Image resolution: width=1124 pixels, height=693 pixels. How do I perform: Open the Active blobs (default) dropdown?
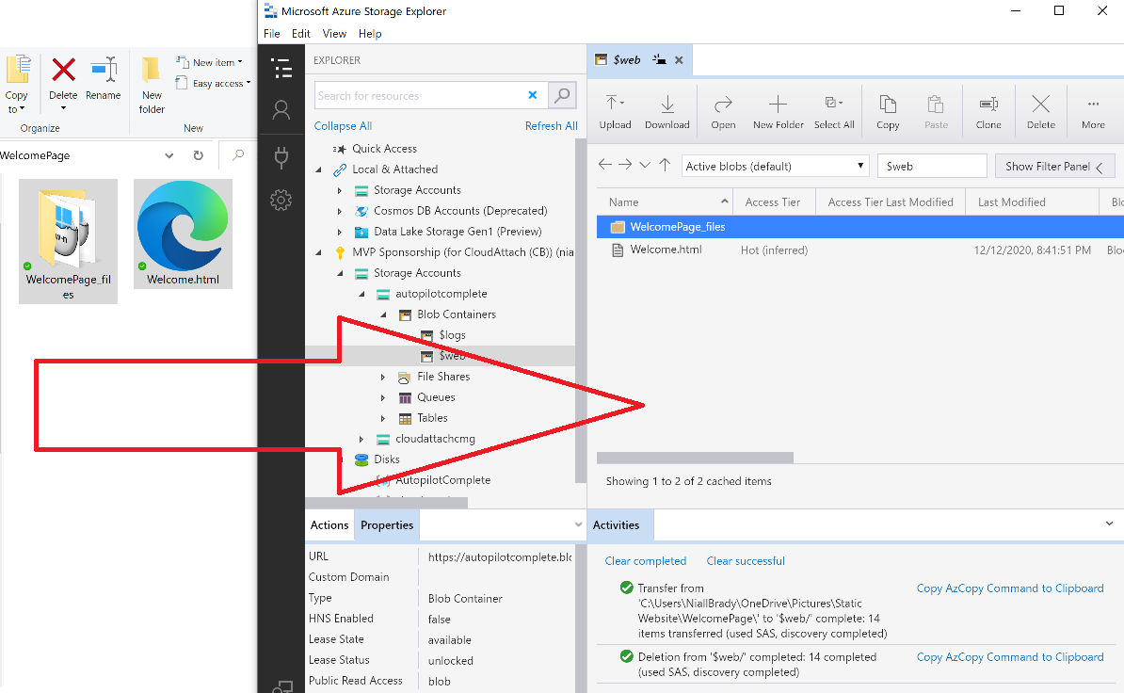pyautogui.click(x=775, y=167)
